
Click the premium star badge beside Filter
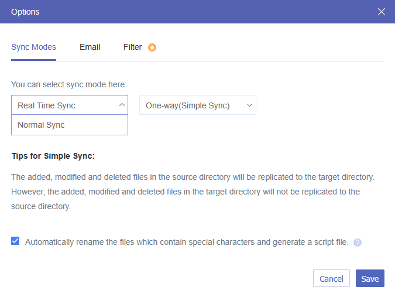152,47
